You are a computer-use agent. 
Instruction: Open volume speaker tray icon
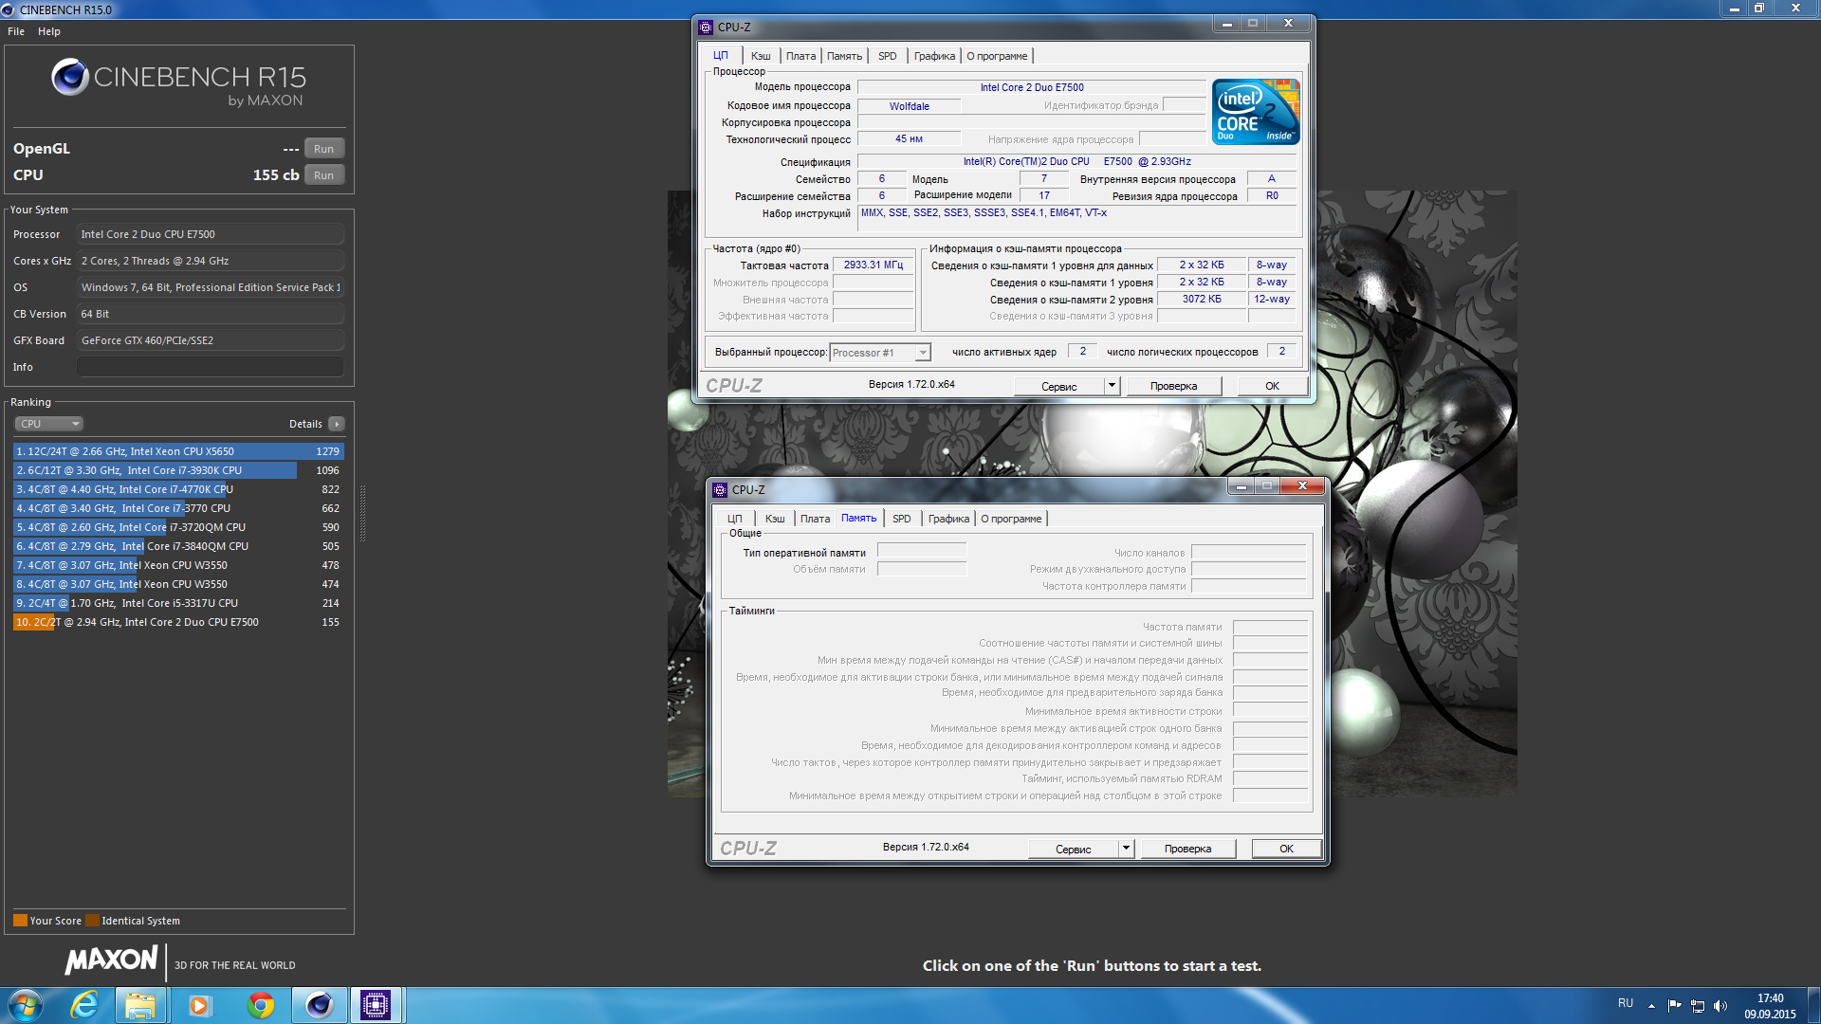[x=1720, y=1006]
